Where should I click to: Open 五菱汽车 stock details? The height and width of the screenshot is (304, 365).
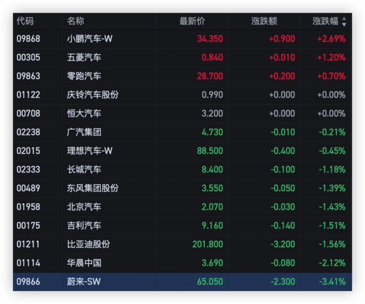click(x=84, y=57)
